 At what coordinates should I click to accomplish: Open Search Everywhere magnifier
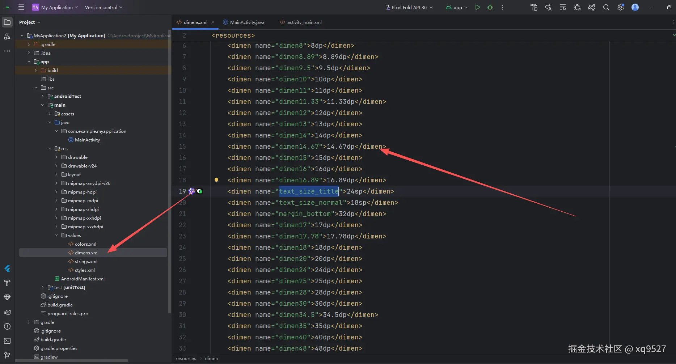point(606,7)
